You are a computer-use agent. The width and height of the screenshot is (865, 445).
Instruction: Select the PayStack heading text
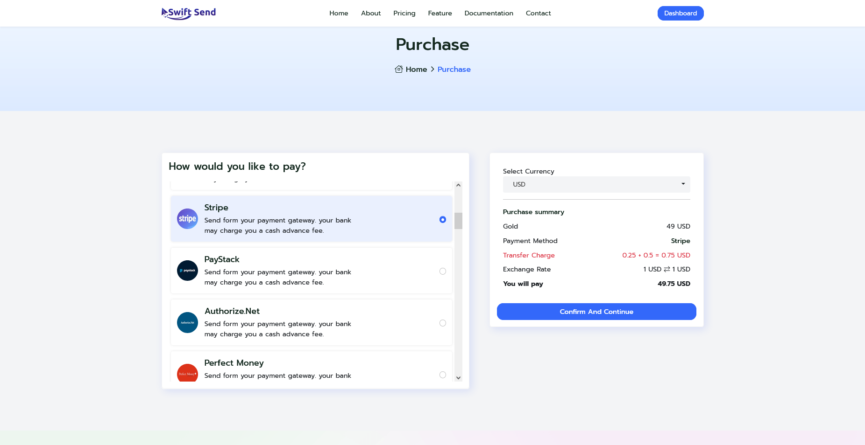pyautogui.click(x=222, y=259)
